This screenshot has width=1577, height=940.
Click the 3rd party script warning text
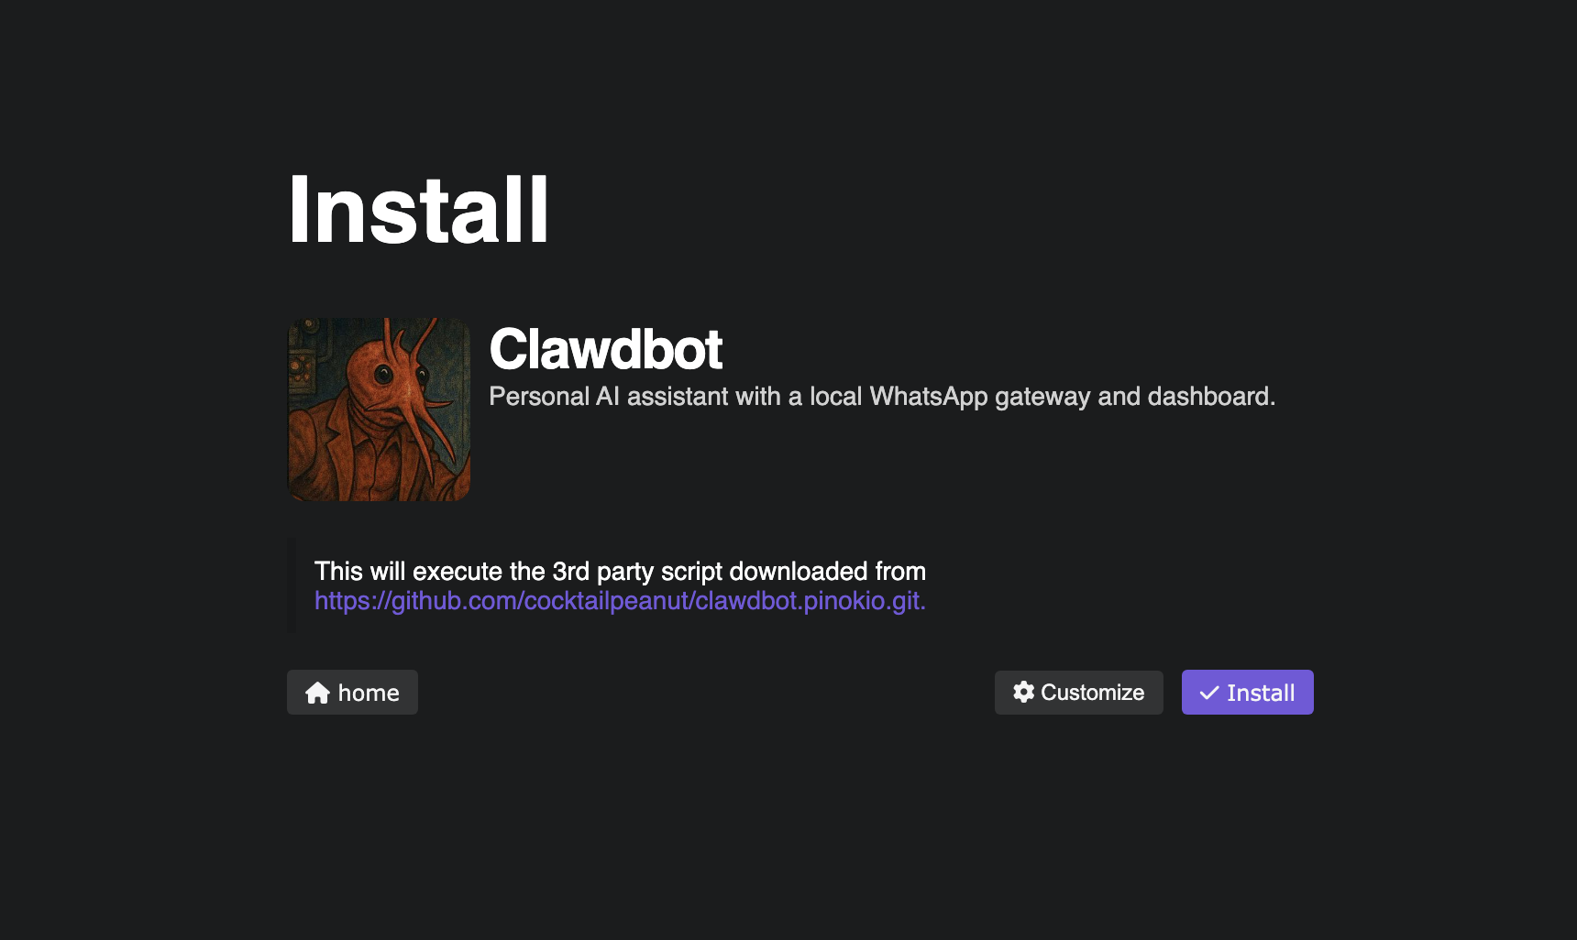click(620, 572)
